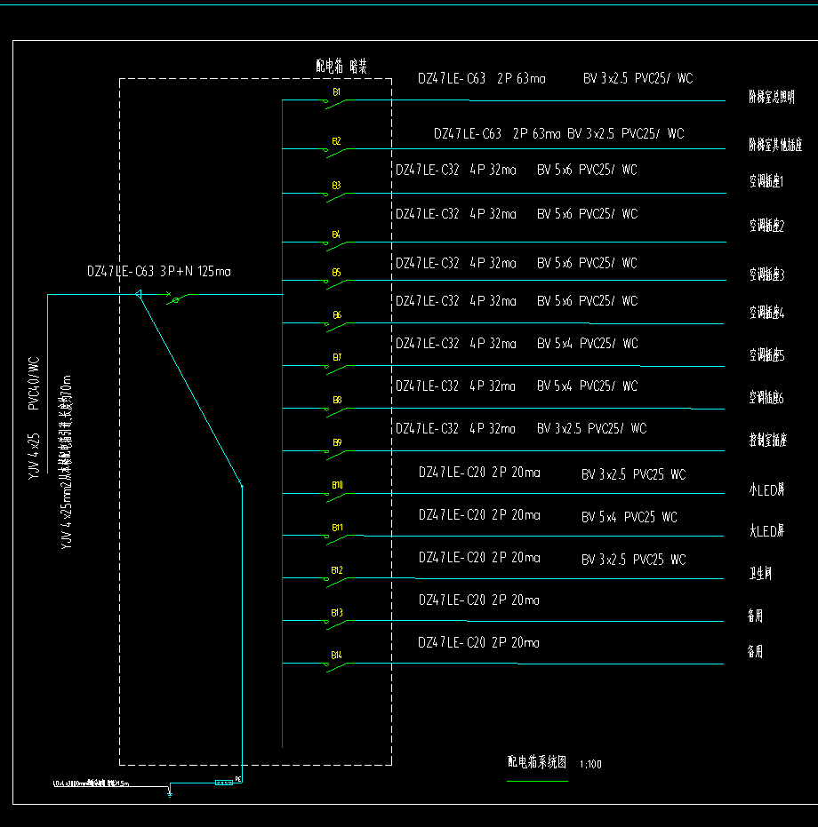Select the B5 breaker switch symbol
Image resolution: width=818 pixels, height=827 pixels.
click(335, 284)
